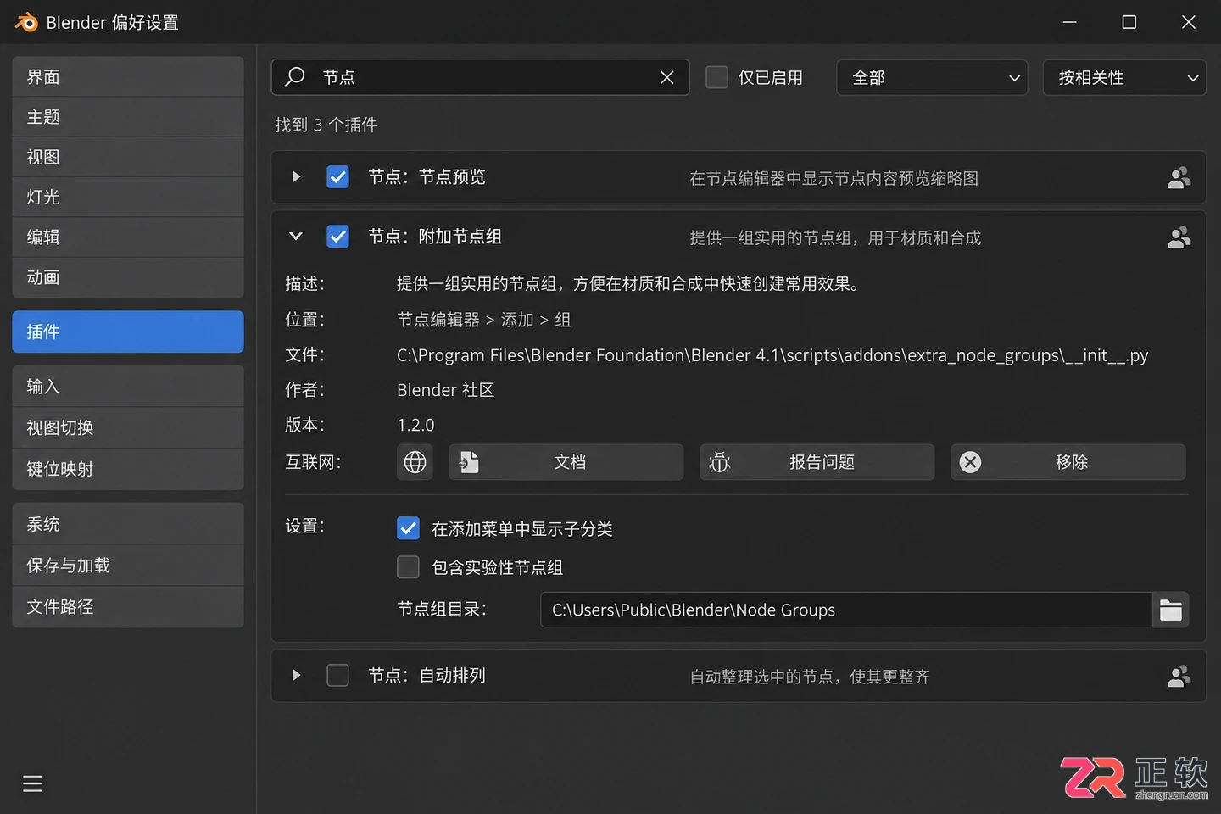Open the 全部 category dropdown

point(932,77)
